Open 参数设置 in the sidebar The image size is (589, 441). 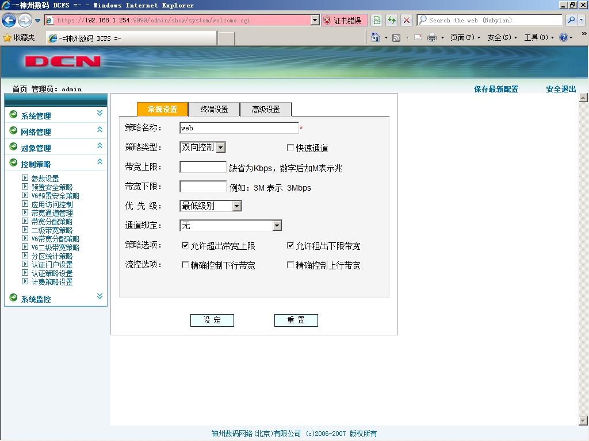(45, 179)
